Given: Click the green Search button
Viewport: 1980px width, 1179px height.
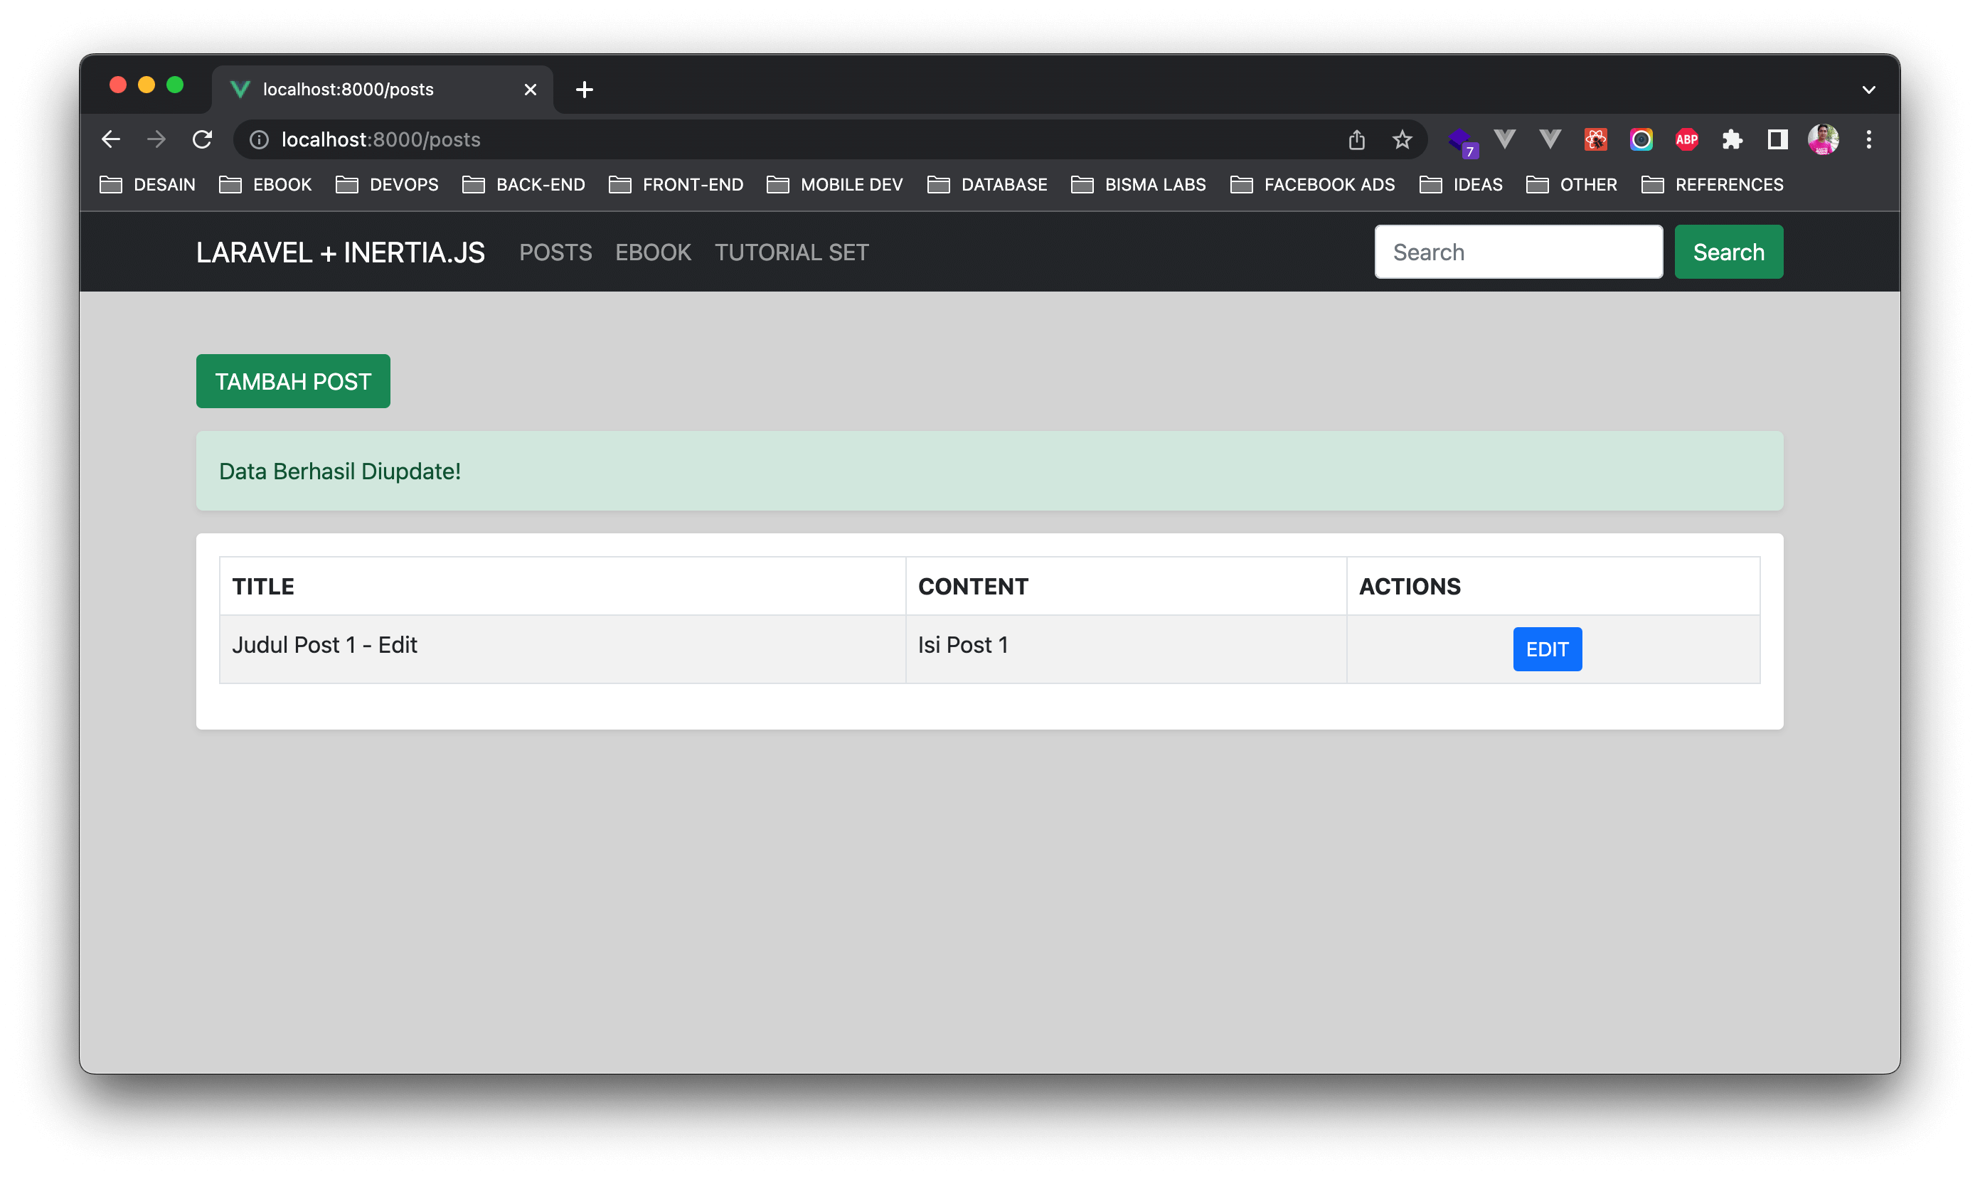Looking at the screenshot, I should 1728,252.
